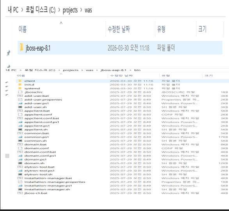Go to jboss-eap-8.1 in lower breadcrumb

(x=114, y=70)
